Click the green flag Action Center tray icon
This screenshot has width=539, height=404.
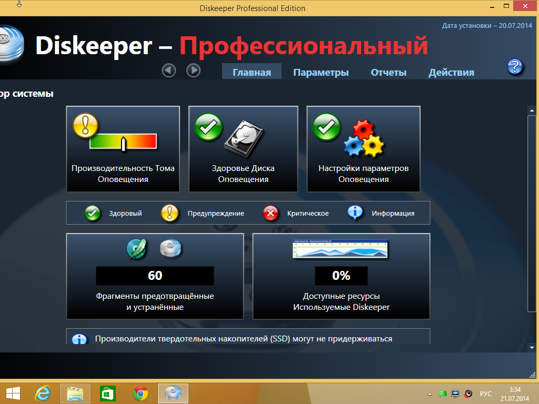[x=443, y=393]
